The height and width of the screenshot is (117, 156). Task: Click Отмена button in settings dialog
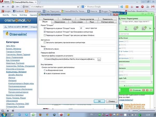[112, 101]
